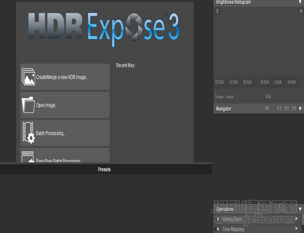304x233 pixels.
Task: Click the Pano Prep Batch Processing icon
Action: pyautogui.click(x=28, y=157)
